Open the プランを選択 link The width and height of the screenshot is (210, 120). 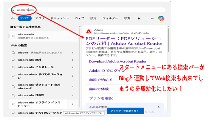tap(101, 98)
